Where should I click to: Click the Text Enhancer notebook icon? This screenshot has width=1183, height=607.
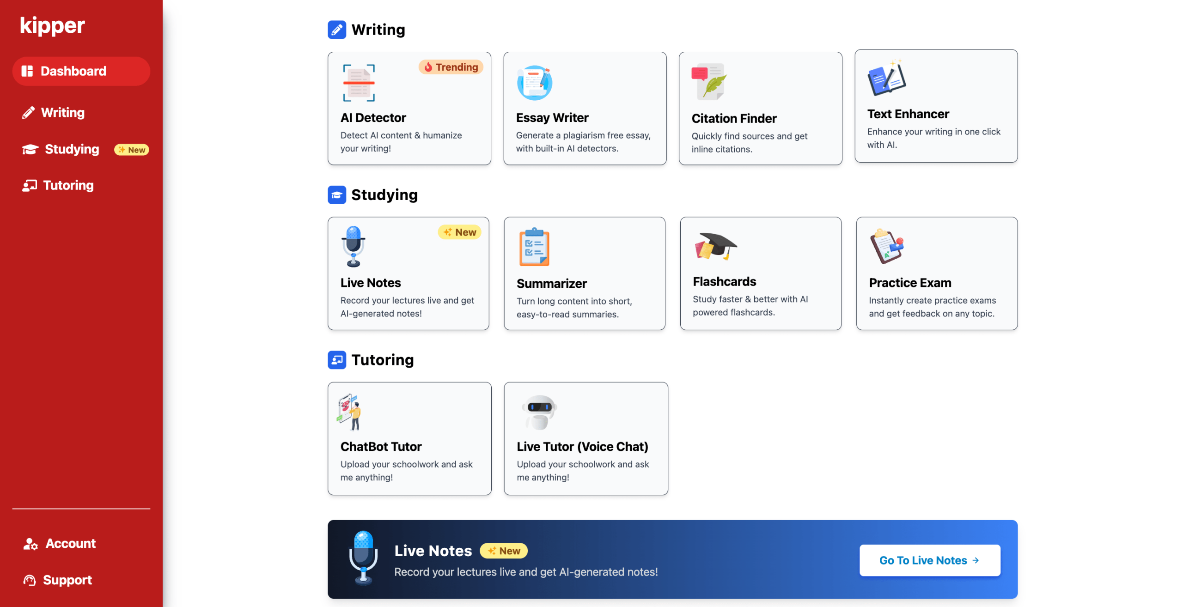click(886, 78)
